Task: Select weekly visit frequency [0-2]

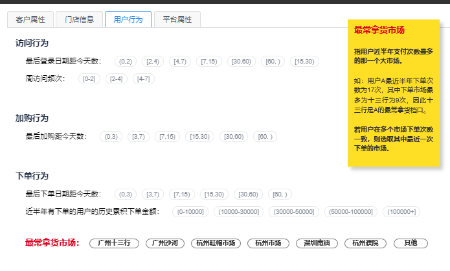Action: 89,78
